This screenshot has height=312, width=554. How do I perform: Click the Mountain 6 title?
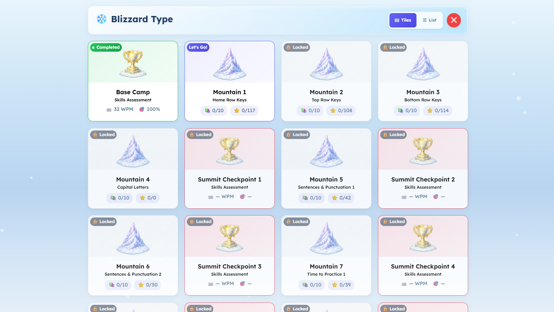pos(133,267)
